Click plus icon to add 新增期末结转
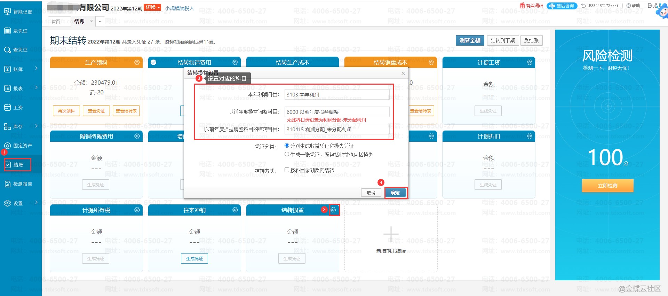 391,234
